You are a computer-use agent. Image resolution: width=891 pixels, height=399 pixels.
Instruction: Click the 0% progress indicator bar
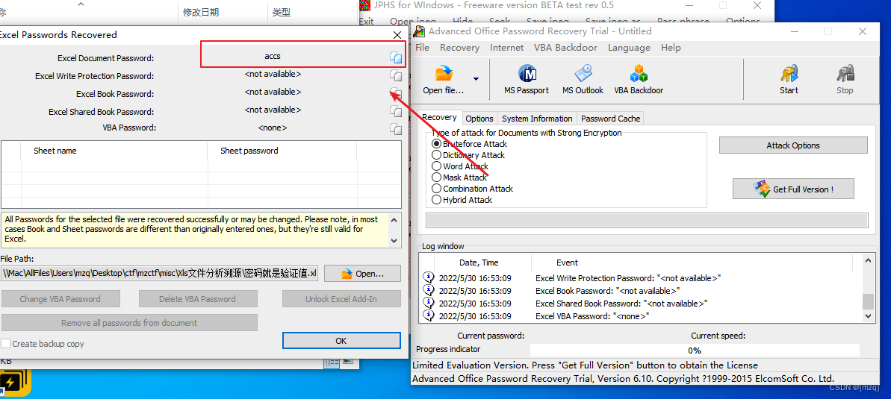pyautogui.click(x=695, y=351)
